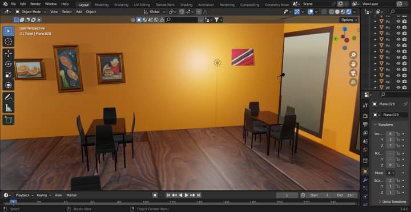Switch to the Modeling workspace tab

coord(102,5)
